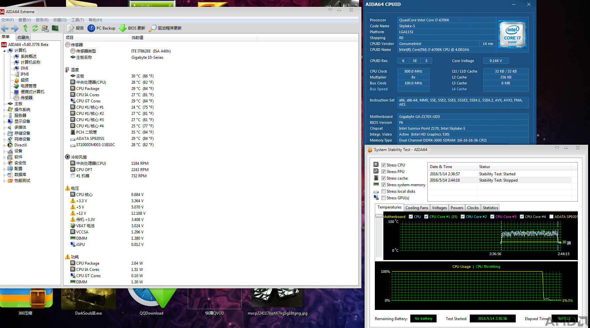Switch to the 菜单 tab

[x=6, y=37]
